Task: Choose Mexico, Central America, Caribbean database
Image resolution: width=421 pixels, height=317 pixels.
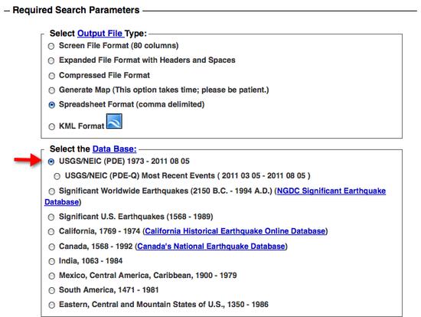Action: 51,276
